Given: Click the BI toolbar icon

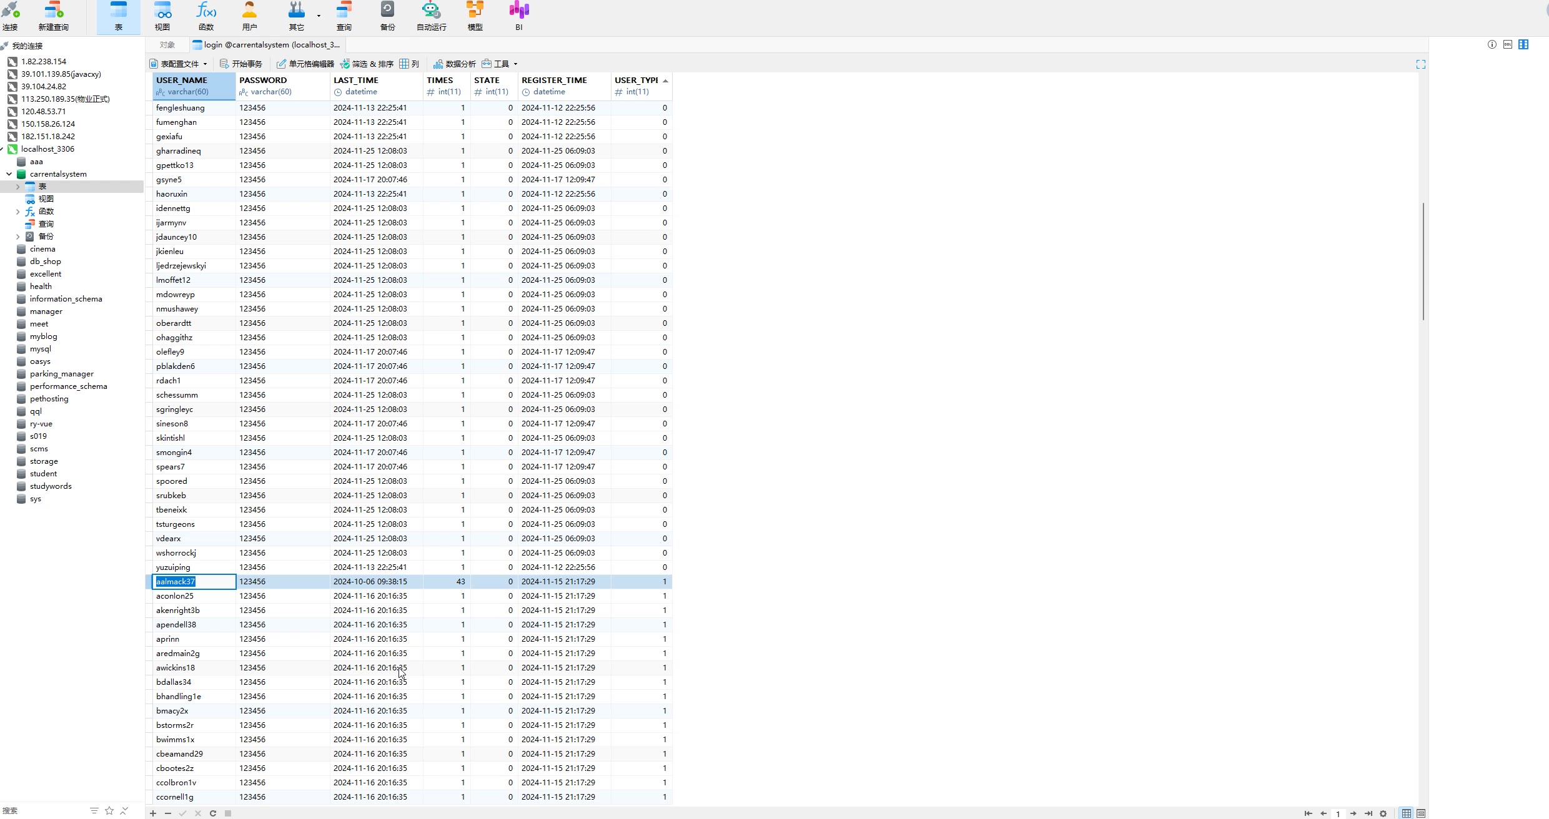Looking at the screenshot, I should [519, 16].
